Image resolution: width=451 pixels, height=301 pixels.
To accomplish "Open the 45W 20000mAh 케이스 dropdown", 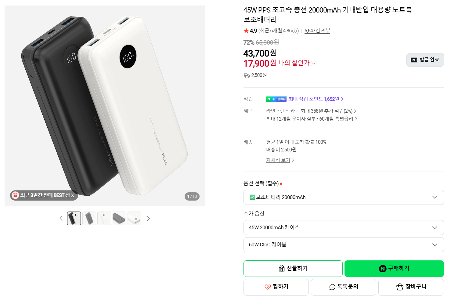I will pos(344,227).
